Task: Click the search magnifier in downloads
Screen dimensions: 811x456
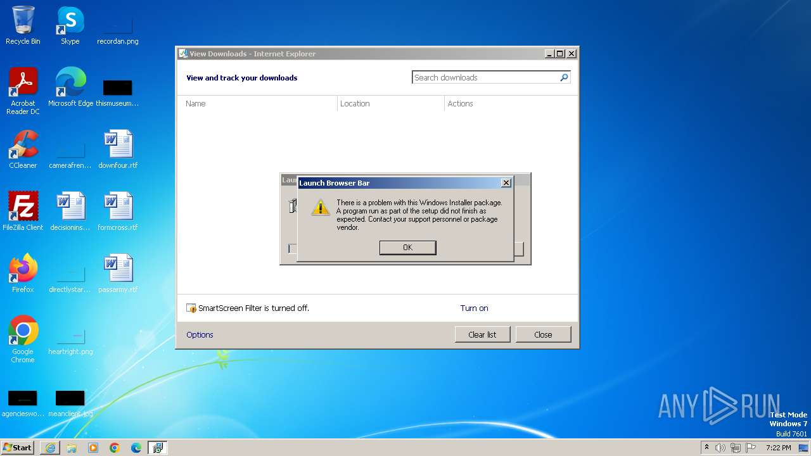Action: click(564, 77)
